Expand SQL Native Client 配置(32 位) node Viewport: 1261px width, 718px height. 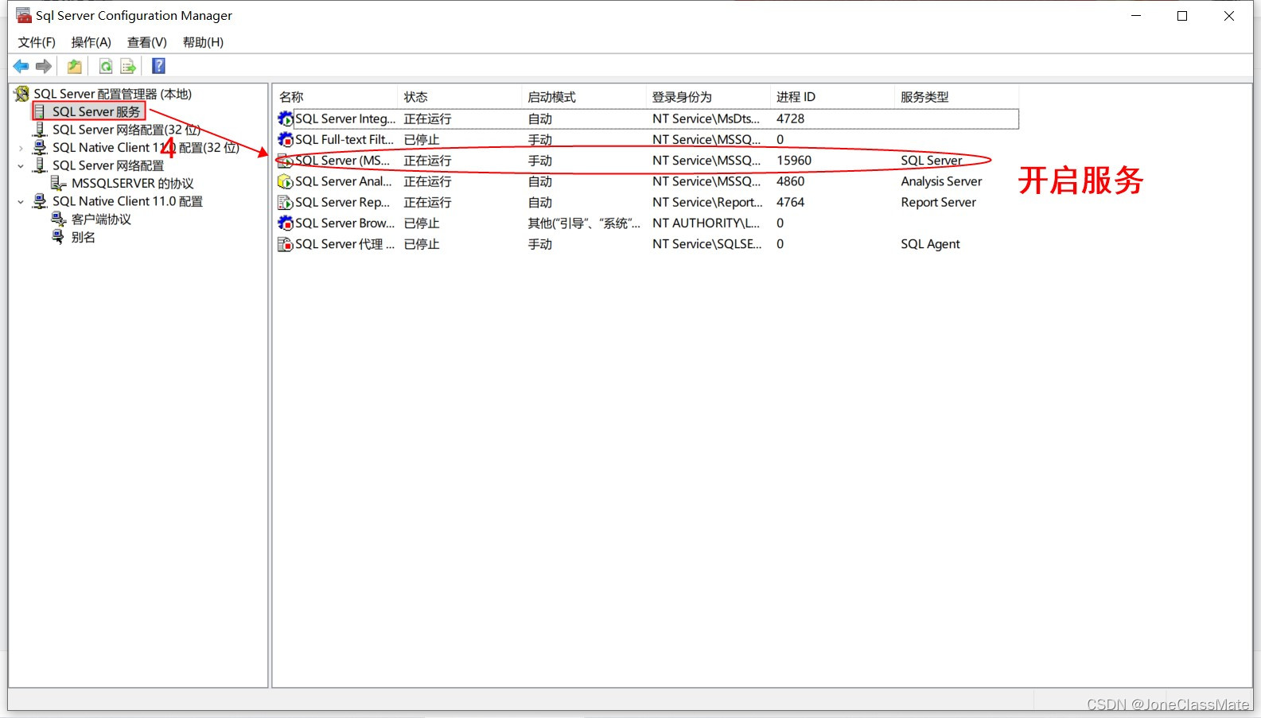(x=21, y=148)
